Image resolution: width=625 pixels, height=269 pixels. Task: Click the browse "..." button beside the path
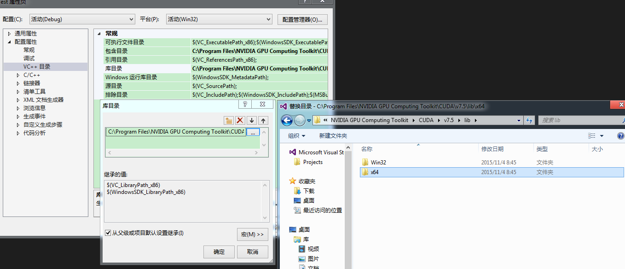253,132
